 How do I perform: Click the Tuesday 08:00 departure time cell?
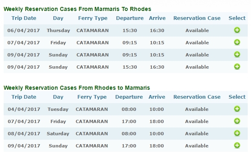tap(129, 109)
